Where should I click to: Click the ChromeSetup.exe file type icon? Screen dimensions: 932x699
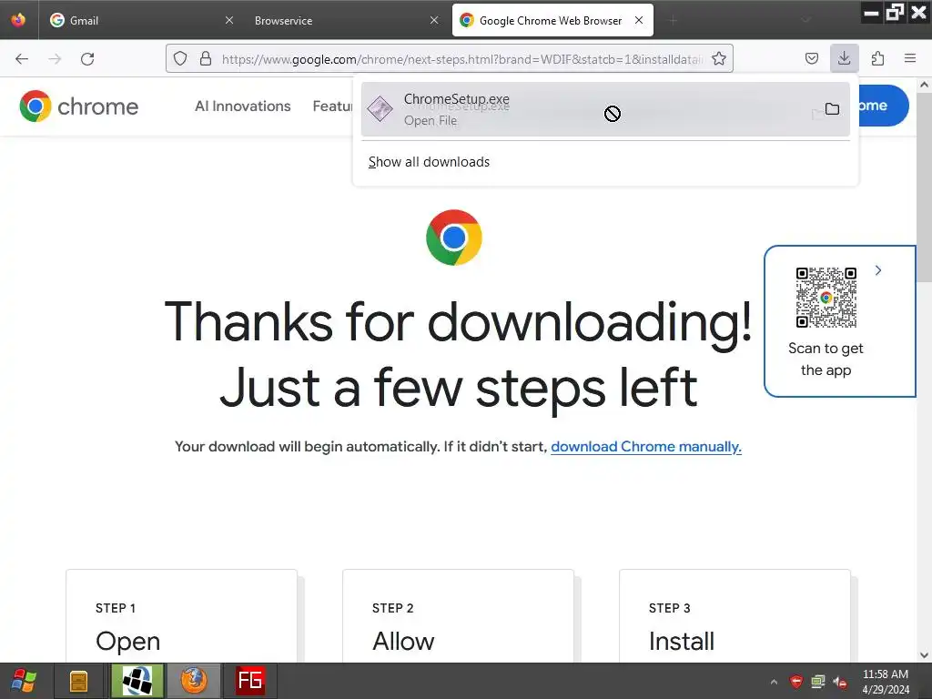[380, 109]
